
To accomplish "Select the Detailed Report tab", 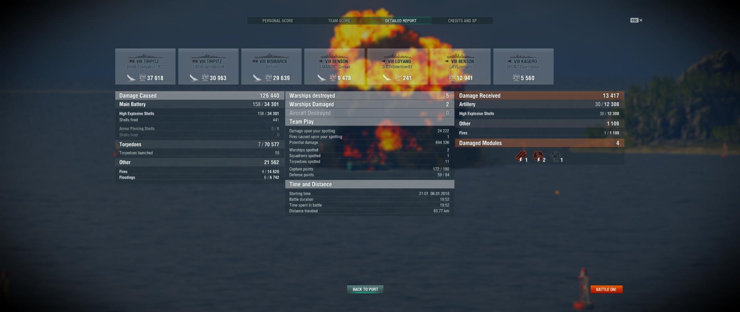I will [x=401, y=21].
